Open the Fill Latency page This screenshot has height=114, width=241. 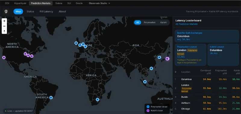[x=46, y=11]
